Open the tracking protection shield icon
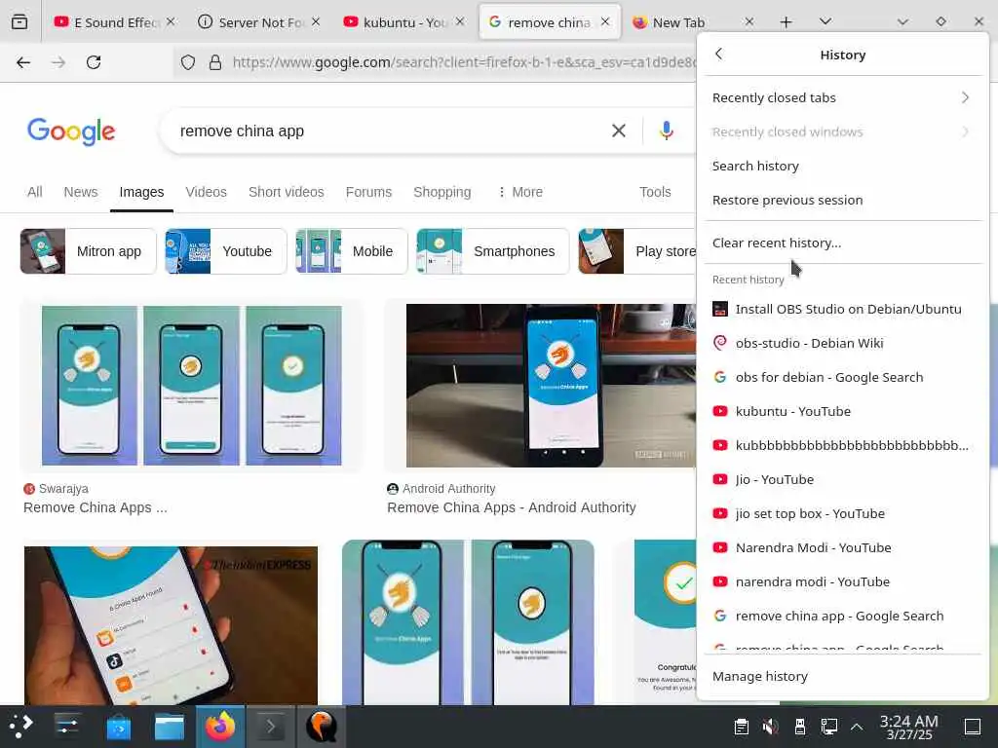The image size is (998, 748). point(188,62)
